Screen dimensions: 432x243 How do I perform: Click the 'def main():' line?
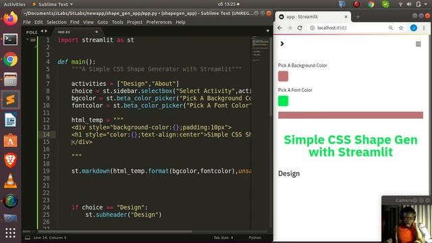[x=76, y=62]
